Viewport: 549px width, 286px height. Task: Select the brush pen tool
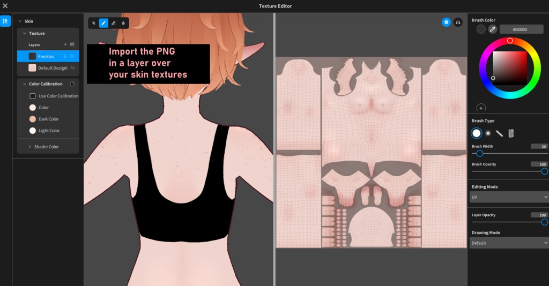[103, 23]
